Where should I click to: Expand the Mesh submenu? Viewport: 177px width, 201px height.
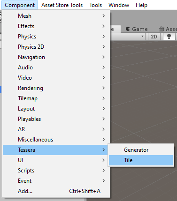pos(56,16)
